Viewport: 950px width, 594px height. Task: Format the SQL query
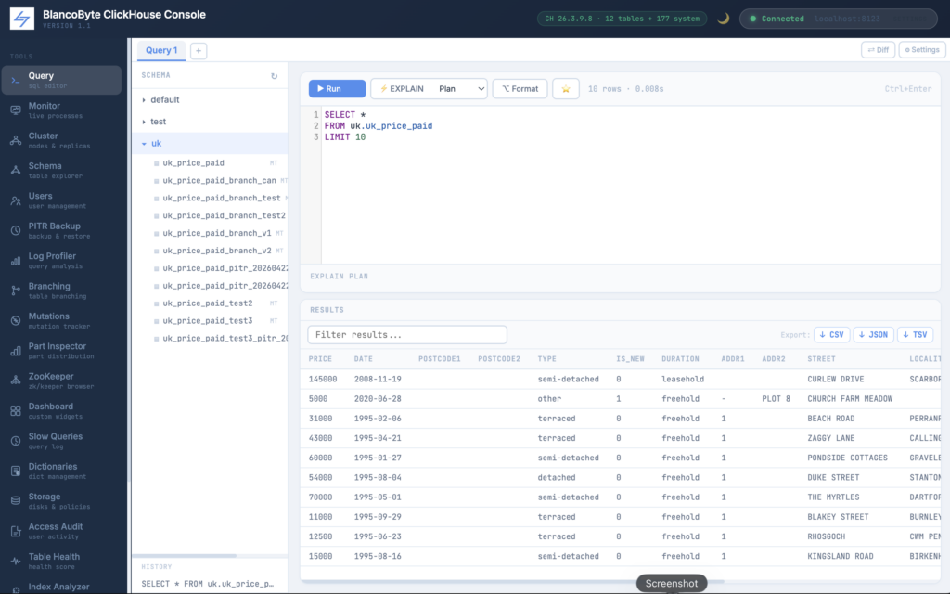click(x=520, y=88)
